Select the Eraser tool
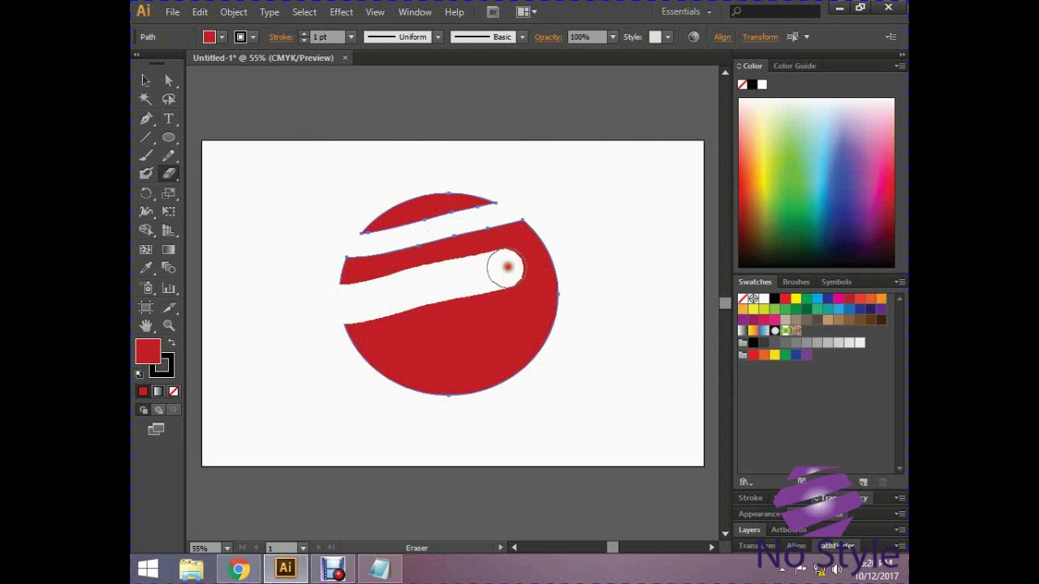This screenshot has width=1039, height=584. (x=169, y=174)
